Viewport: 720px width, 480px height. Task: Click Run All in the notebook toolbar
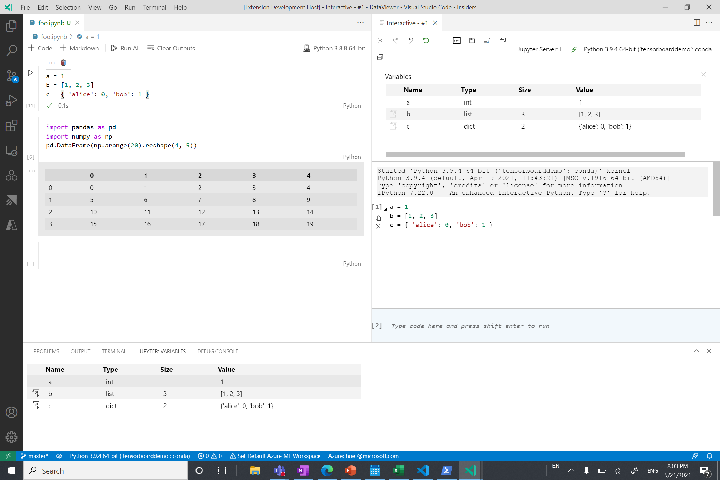[x=125, y=48]
